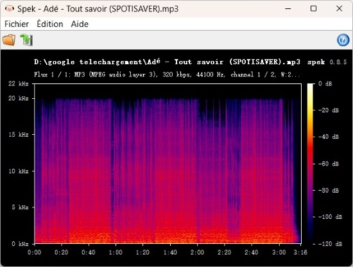
Task: Open the Aide menu
Action: point(80,24)
